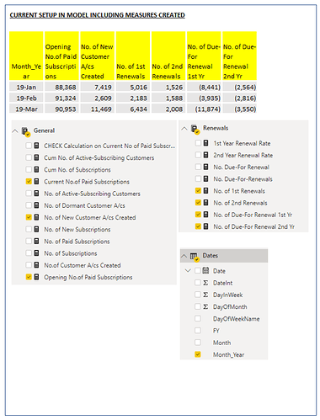Viewport: 320px width, 420px height.
Task: Uncheck the Month_Year field
Action: click(198, 354)
